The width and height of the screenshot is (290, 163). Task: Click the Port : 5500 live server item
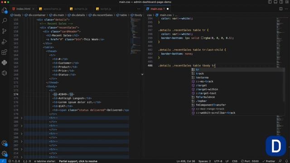[x=250, y=161]
